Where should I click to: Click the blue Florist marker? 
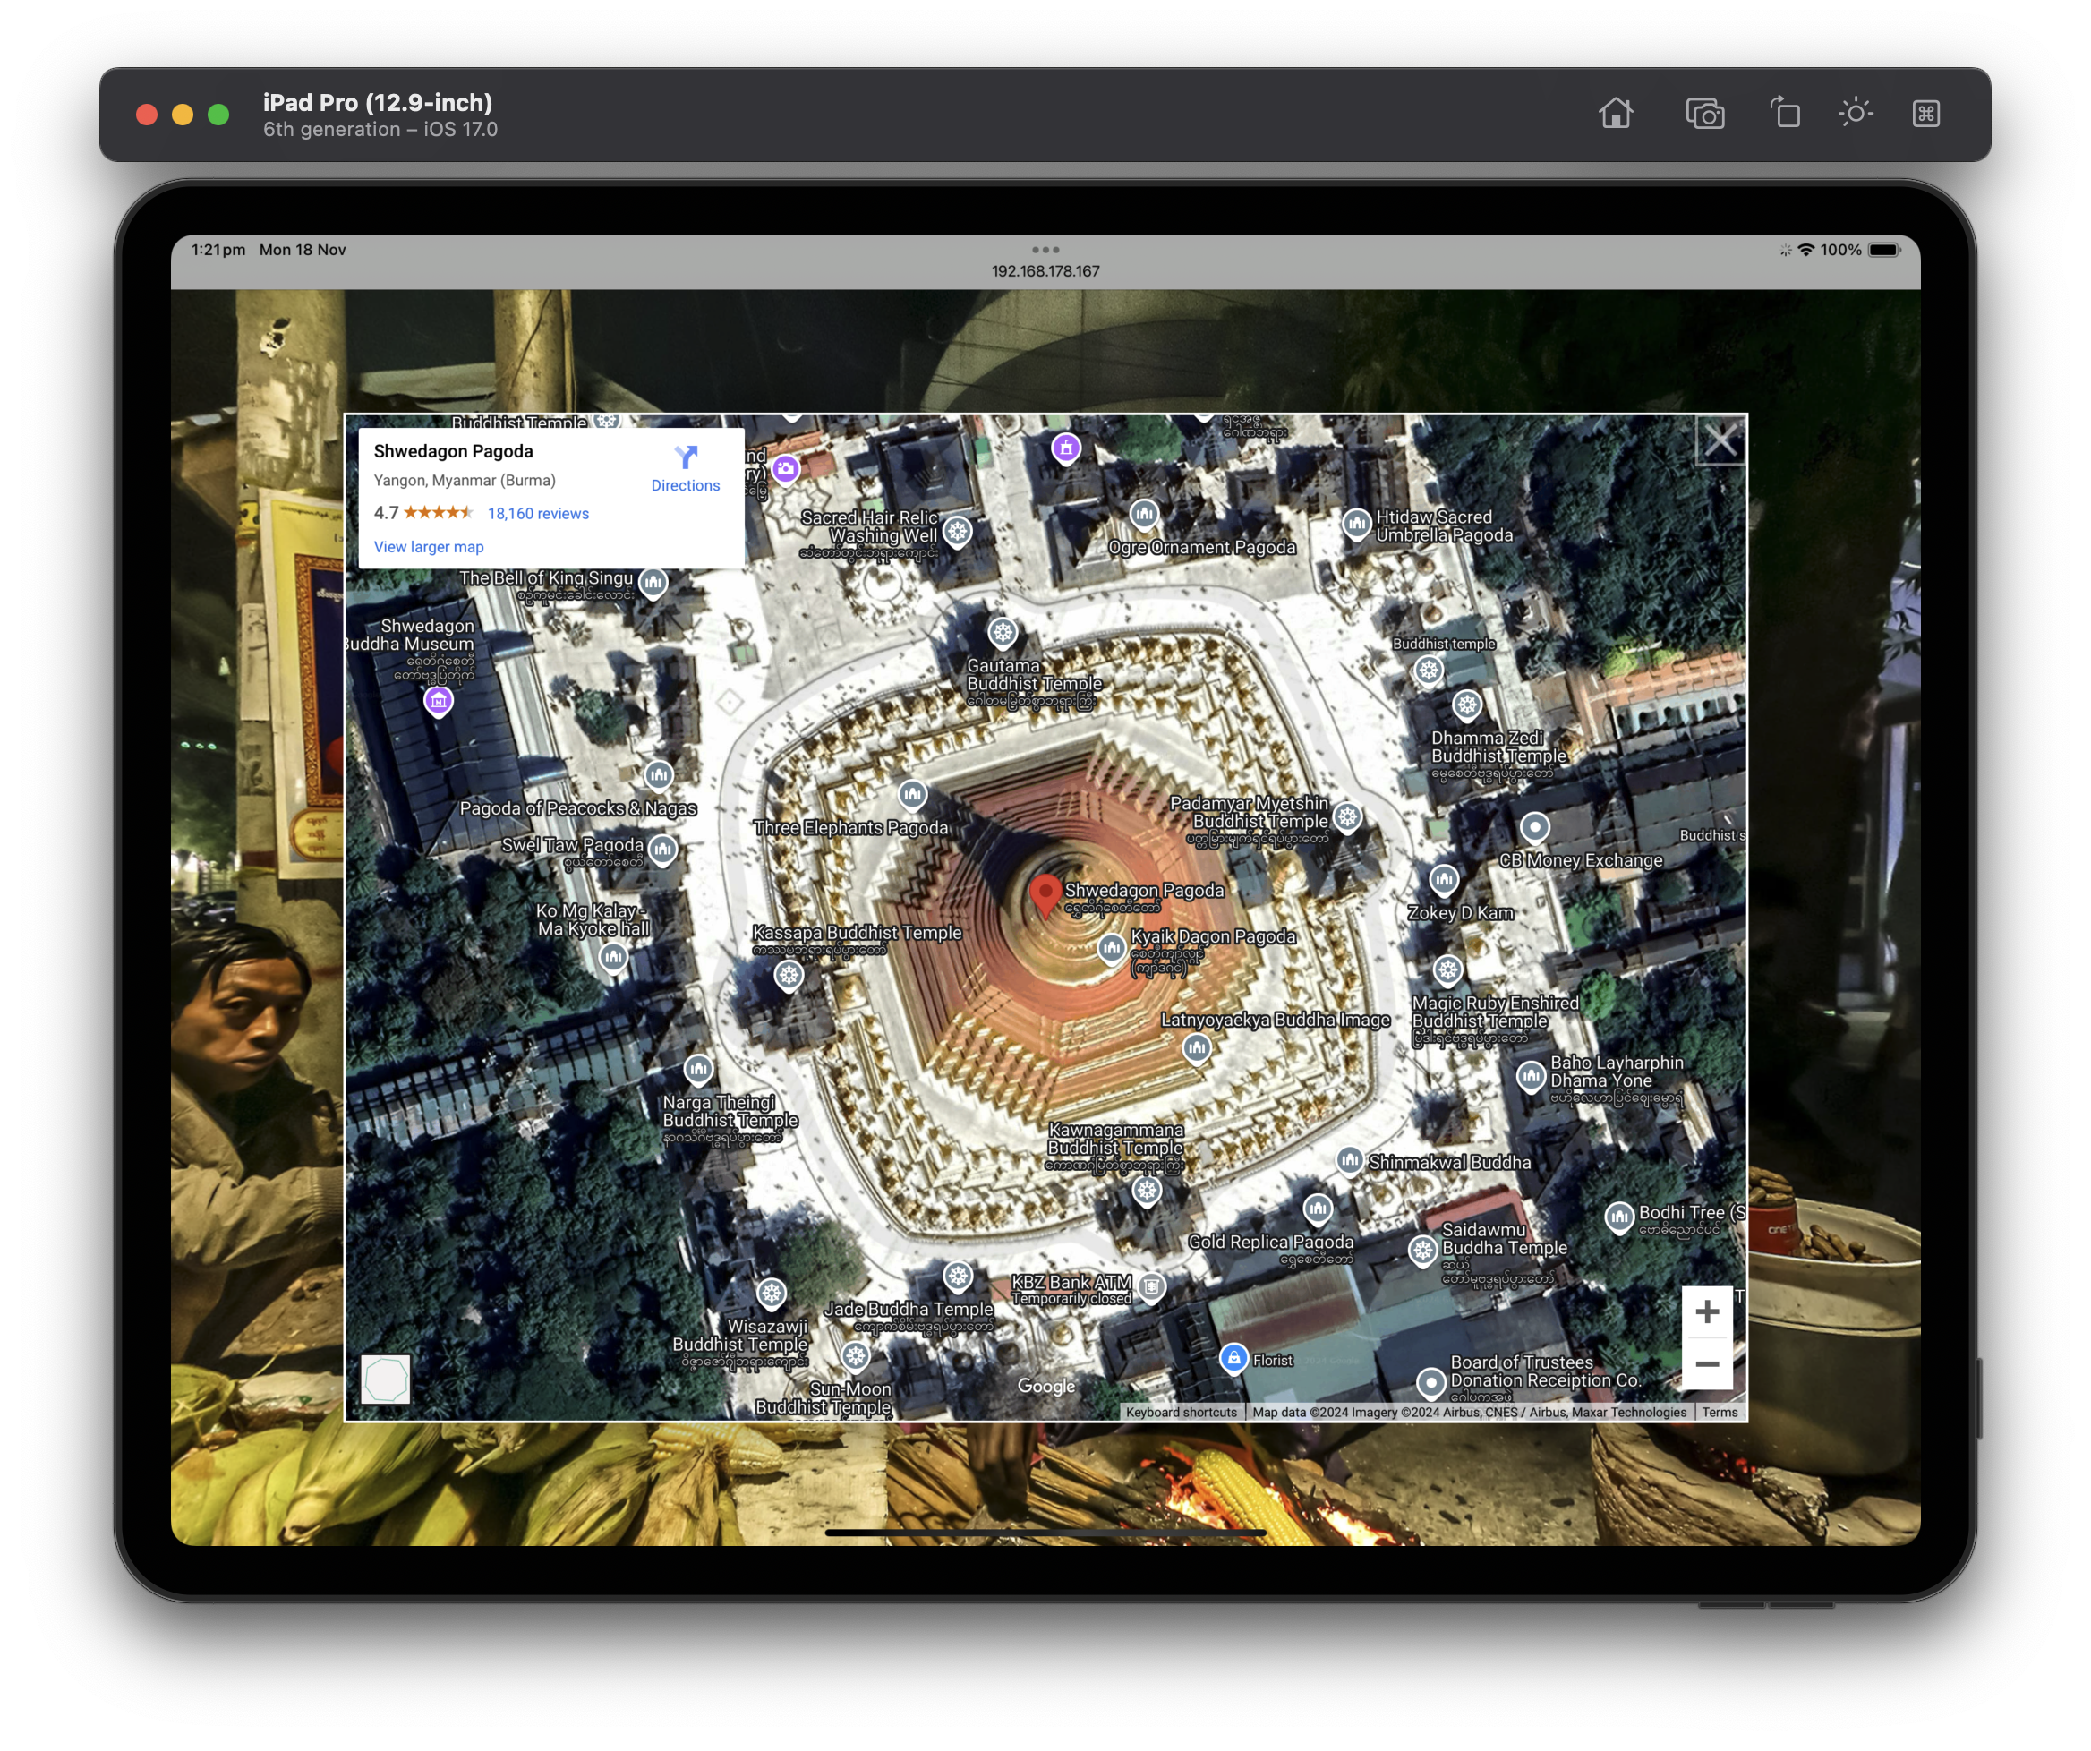[1233, 1359]
